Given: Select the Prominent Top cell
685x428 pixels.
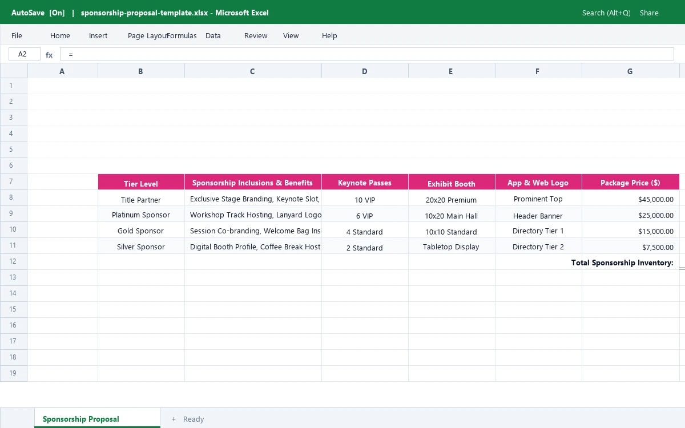Looking at the screenshot, I should click(x=538, y=198).
